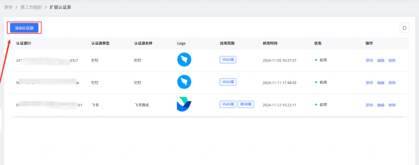This screenshot has height=165, width=419.
Task: Click the first row DingTalk logo
Action: click(x=184, y=60)
